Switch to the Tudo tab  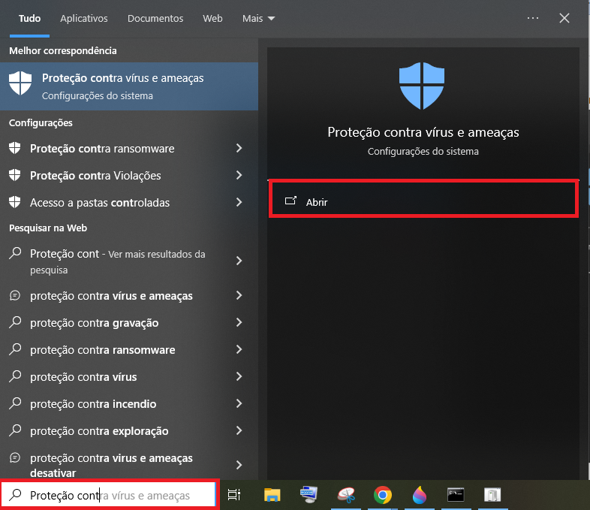click(29, 19)
